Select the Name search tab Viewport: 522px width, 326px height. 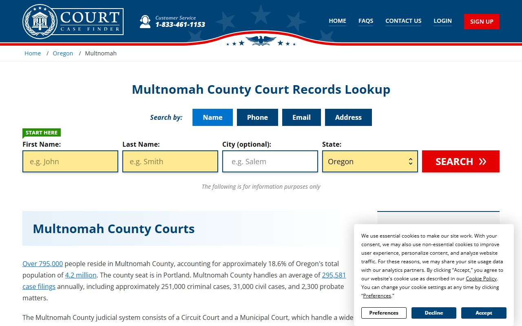tap(212, 117)
